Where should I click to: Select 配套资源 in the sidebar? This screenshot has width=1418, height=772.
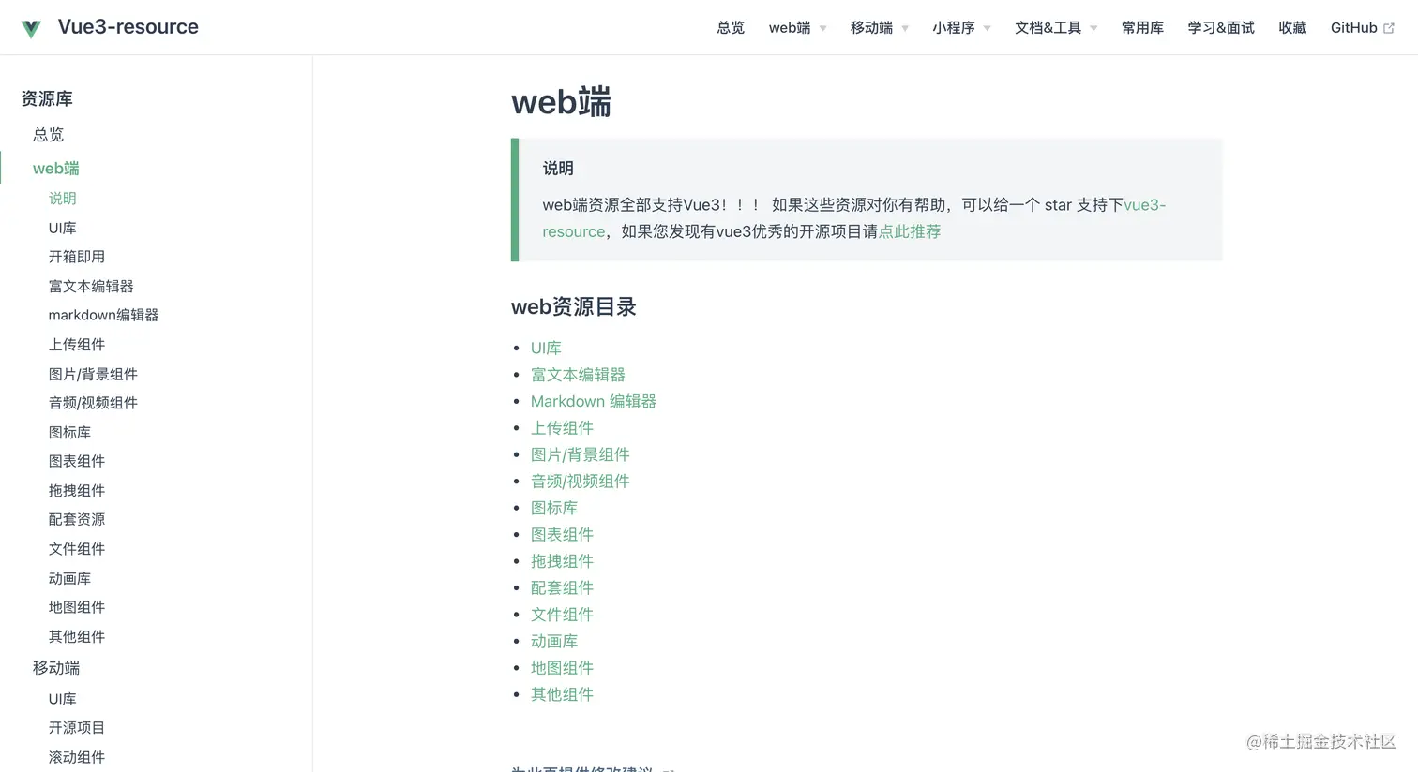(77, 519)
